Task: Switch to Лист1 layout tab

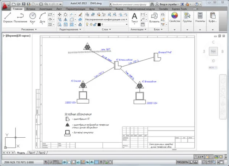Action: (x=32, y=153)
